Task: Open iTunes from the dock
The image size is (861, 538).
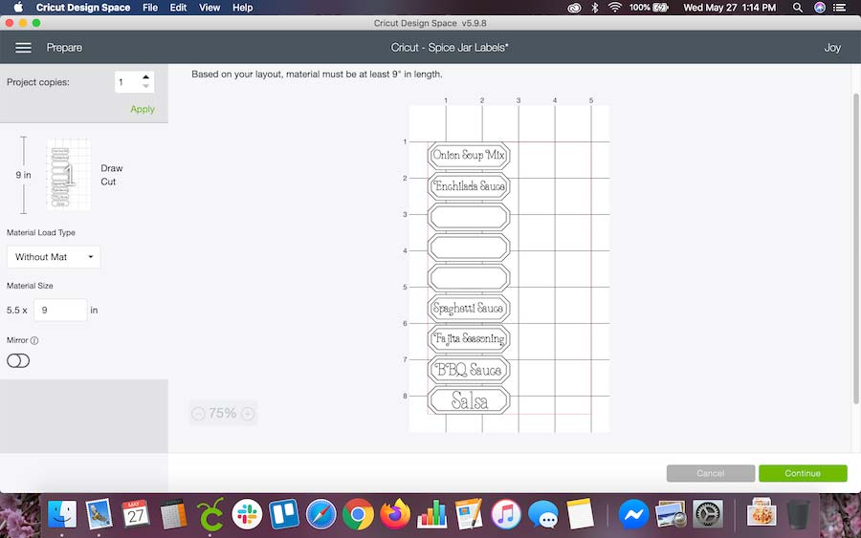Action: [x=506, y=514]
